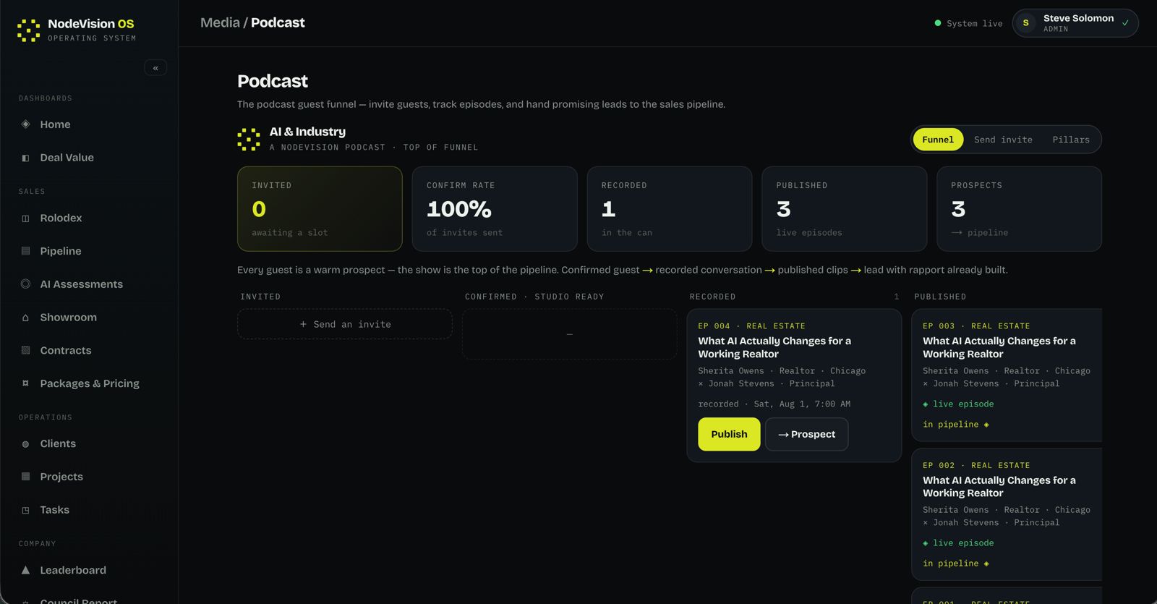Collapse the sidebar with the double-chevron button
Viewport: 1157px width, 604px height.
(x=155, y=68)
